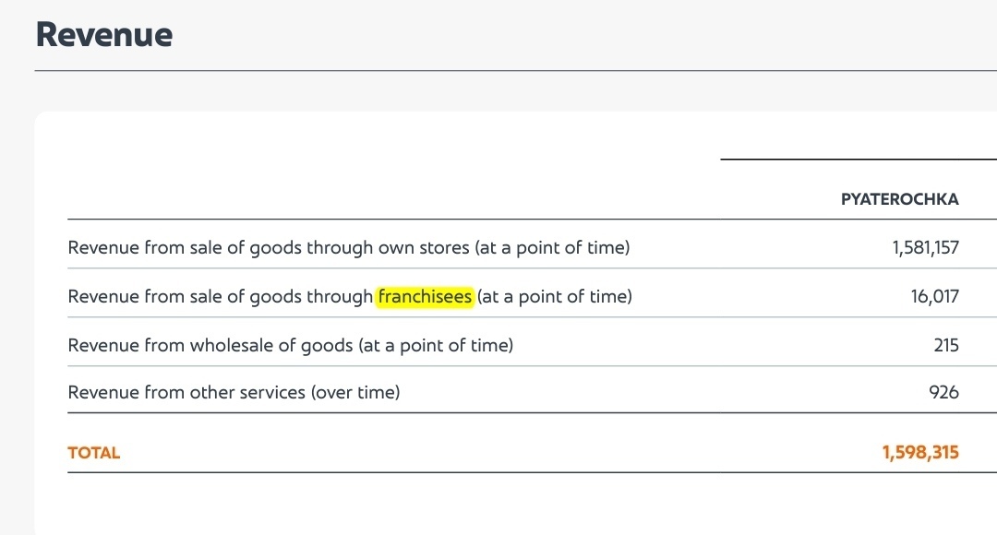Viewport: 997px width, 535px height.
Task: Click the orange TOTAL label
Action: click(x=94, y=453)
